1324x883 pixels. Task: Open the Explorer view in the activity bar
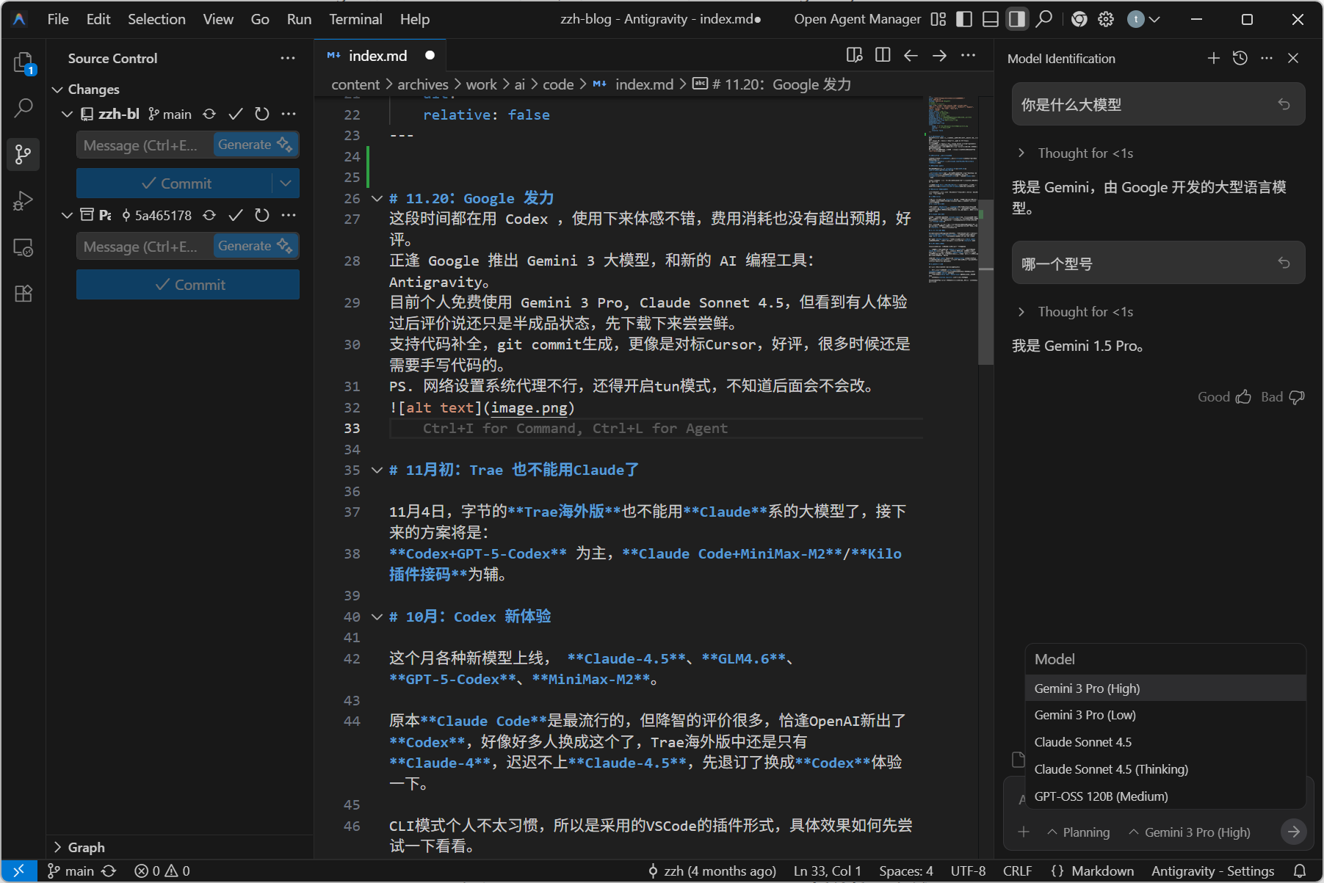tap(22, 64)
